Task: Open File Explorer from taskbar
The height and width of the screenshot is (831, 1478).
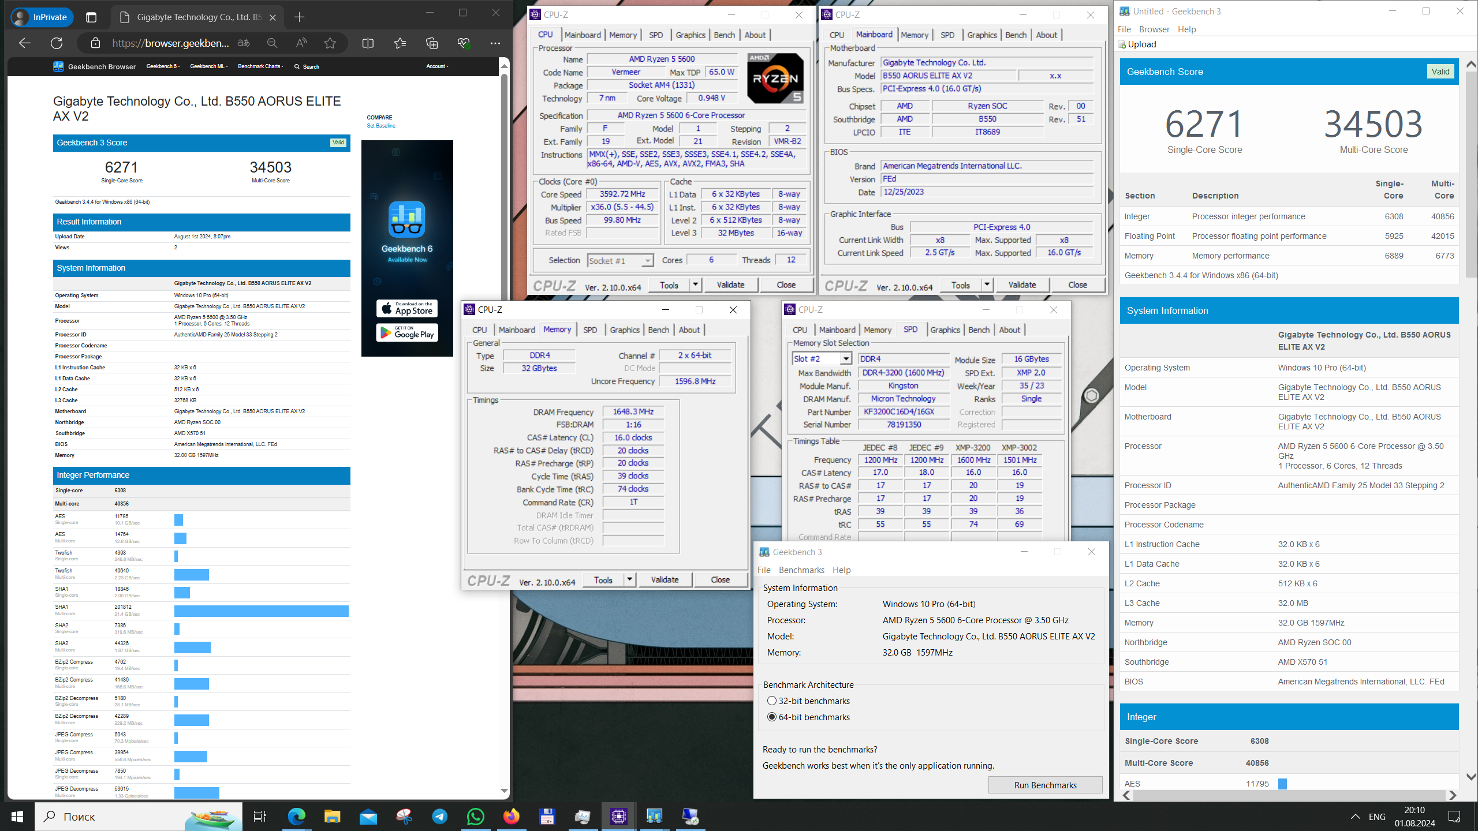Action: (x=332, y=816)
